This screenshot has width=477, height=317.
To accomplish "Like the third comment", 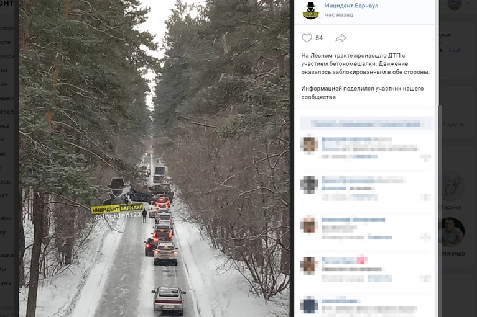I will [x=425, y=237].
